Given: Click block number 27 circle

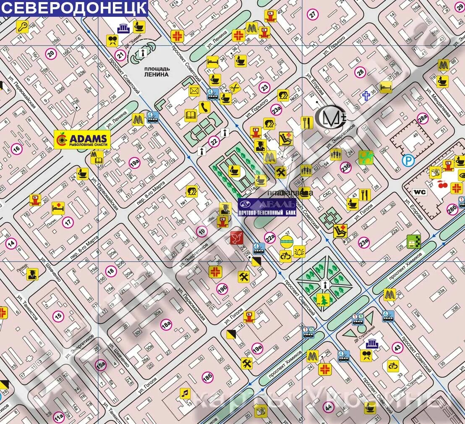Looking at the screenshot, I should [313, 14].
